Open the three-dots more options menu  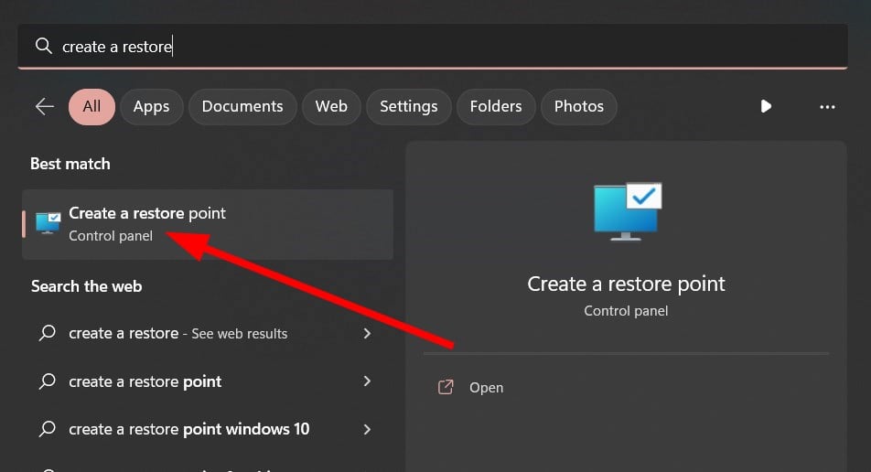pos(827,107)
